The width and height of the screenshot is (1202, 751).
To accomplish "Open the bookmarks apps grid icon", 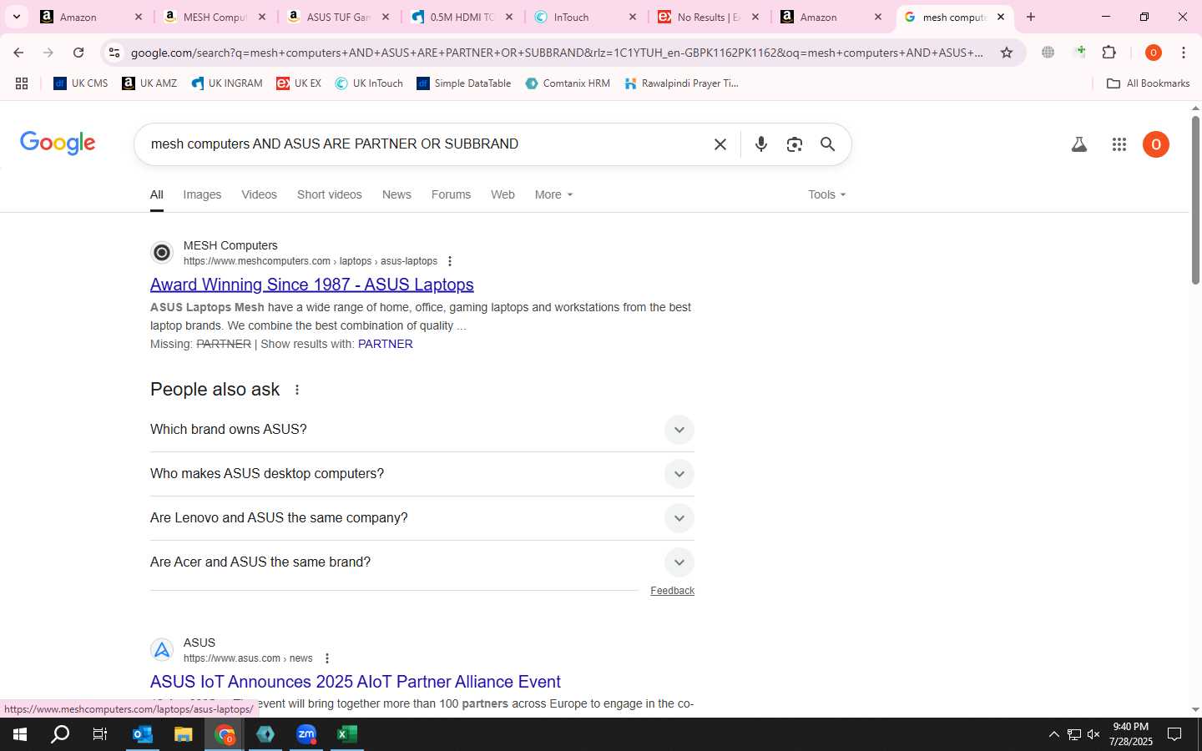I will 22,83.
